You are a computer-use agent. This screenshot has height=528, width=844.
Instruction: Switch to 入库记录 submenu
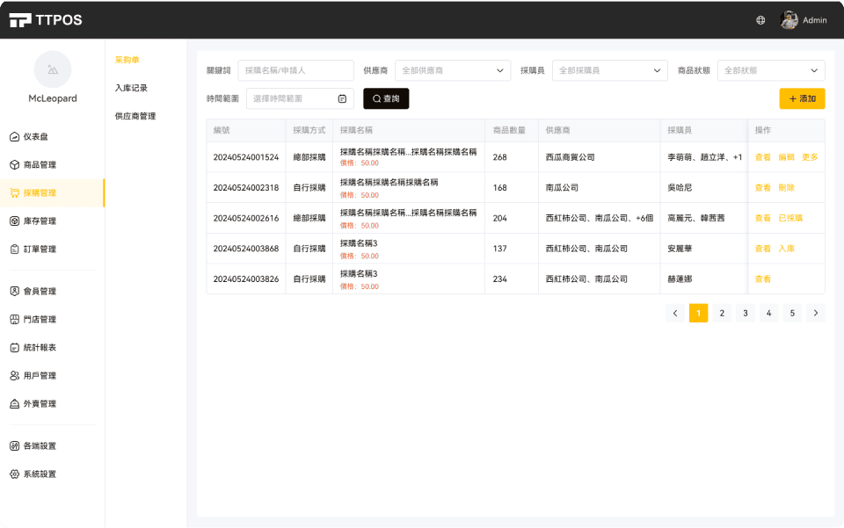click(131, 88)
